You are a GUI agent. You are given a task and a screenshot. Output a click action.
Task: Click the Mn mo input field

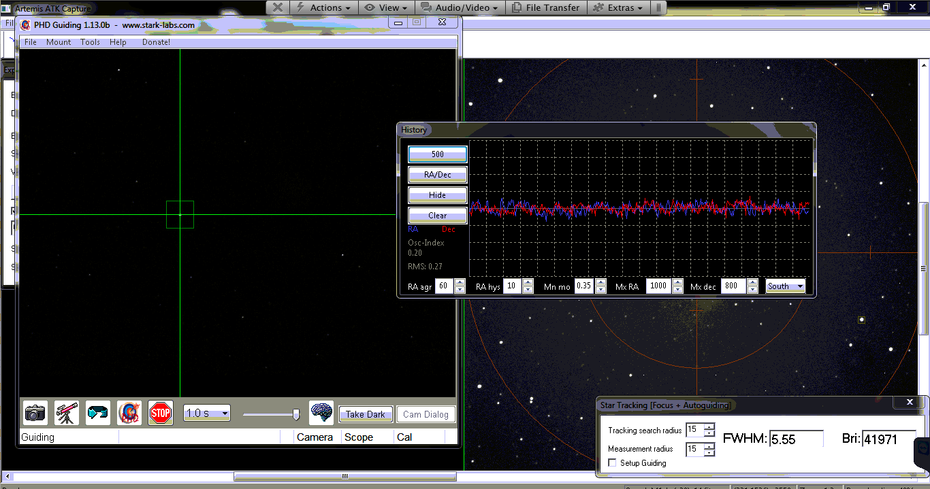point(583,286)
